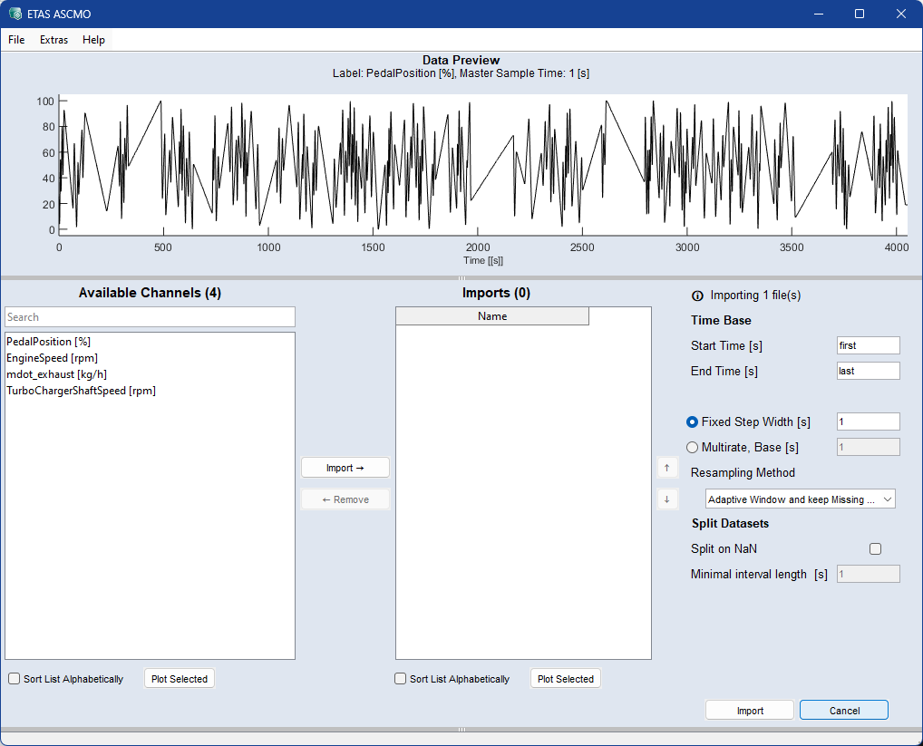Select the Multirate, Base radio button

point(693,447)
